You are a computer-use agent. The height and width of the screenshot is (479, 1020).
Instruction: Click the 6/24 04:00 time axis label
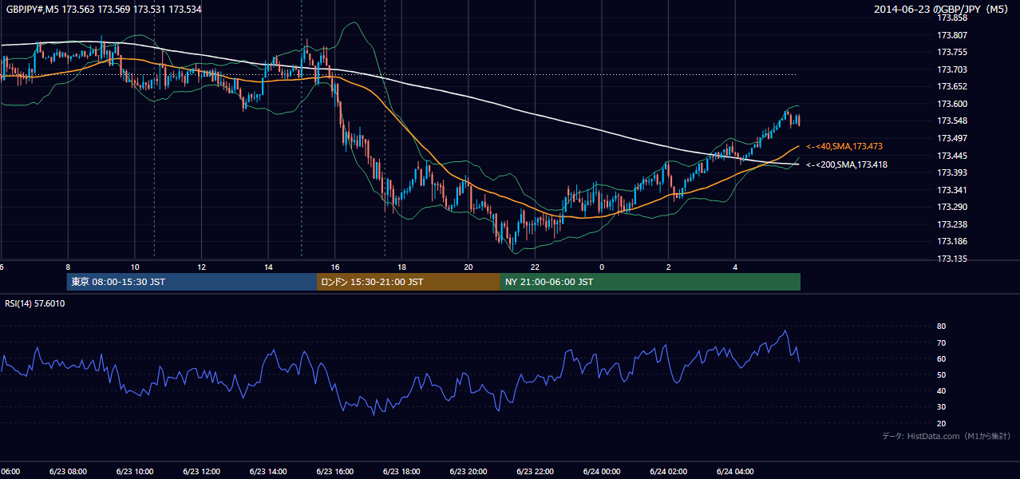(735, 472)
